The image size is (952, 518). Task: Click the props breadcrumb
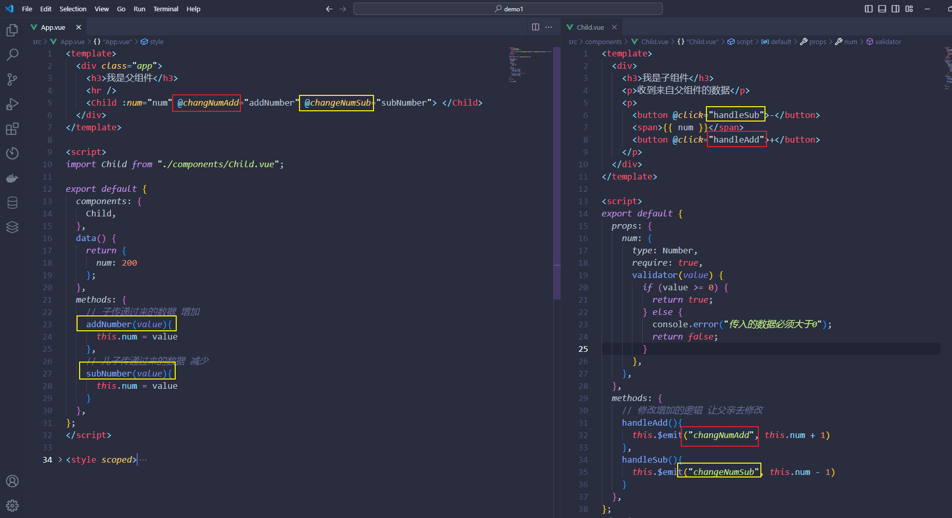click(813, 42)
